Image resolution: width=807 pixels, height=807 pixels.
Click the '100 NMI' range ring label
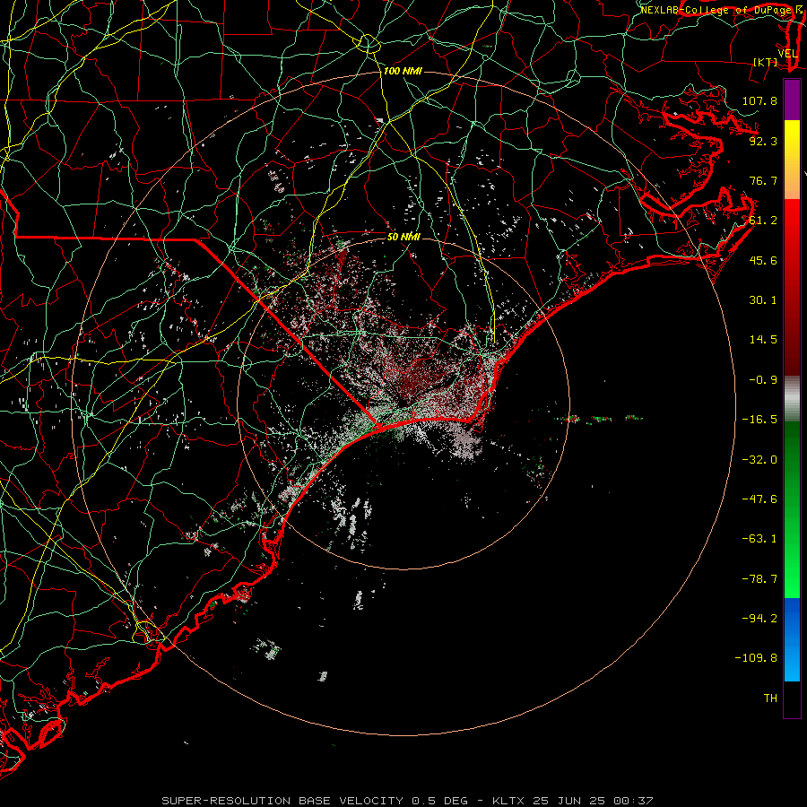403,71
